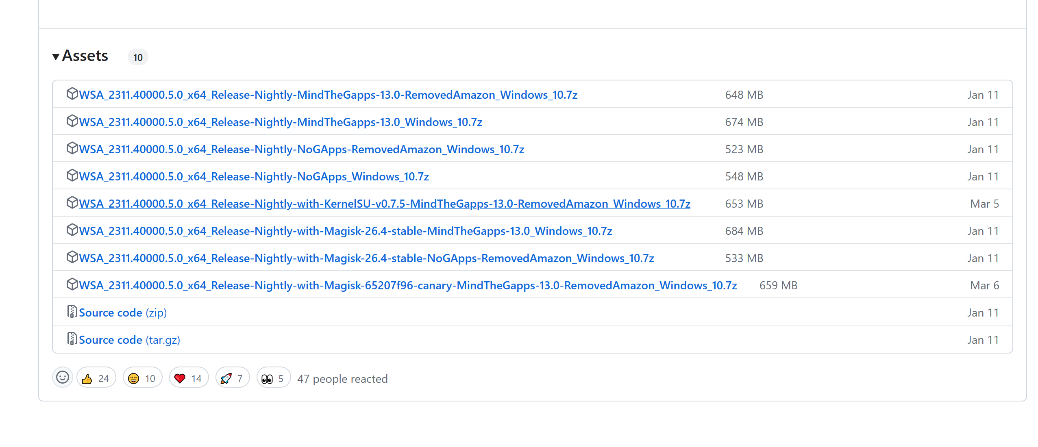Download Nightly-MindTheGapps-13.0_Windows_10.7z 674 MB file

pos(281,122)
